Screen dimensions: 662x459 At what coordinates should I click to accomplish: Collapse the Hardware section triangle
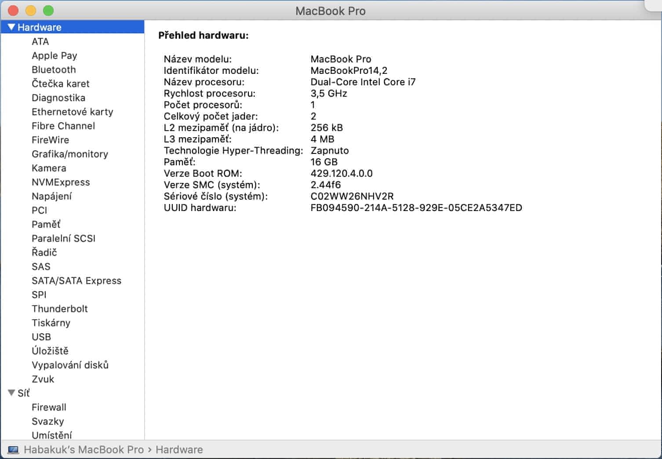(11, 27)
